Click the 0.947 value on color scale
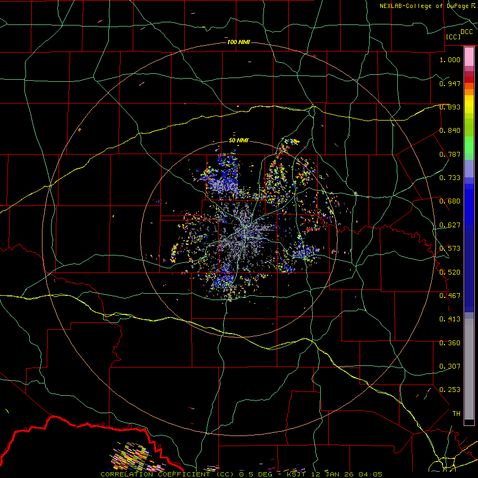Viewport: 478px width, 478px height. click(x=450, y=83)
